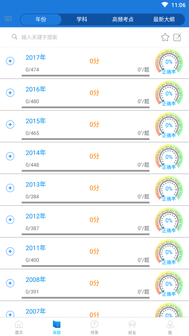Expand the 2008年 plus button
Image resolution: width=189 pixels, height=336 pixels.
10,283
